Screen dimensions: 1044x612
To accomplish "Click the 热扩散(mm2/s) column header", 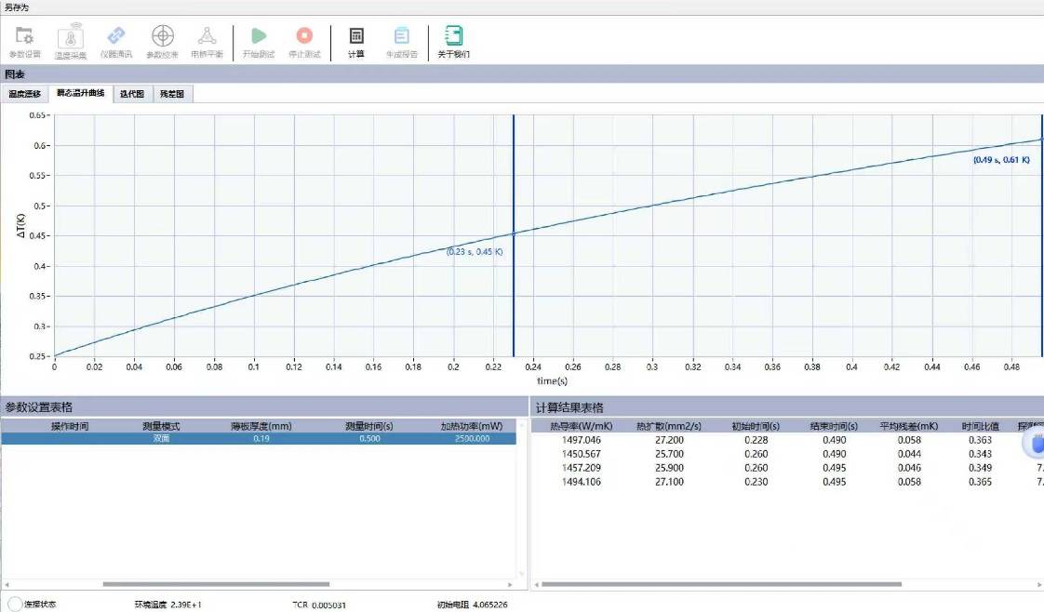I will click(x=668, y=426).
